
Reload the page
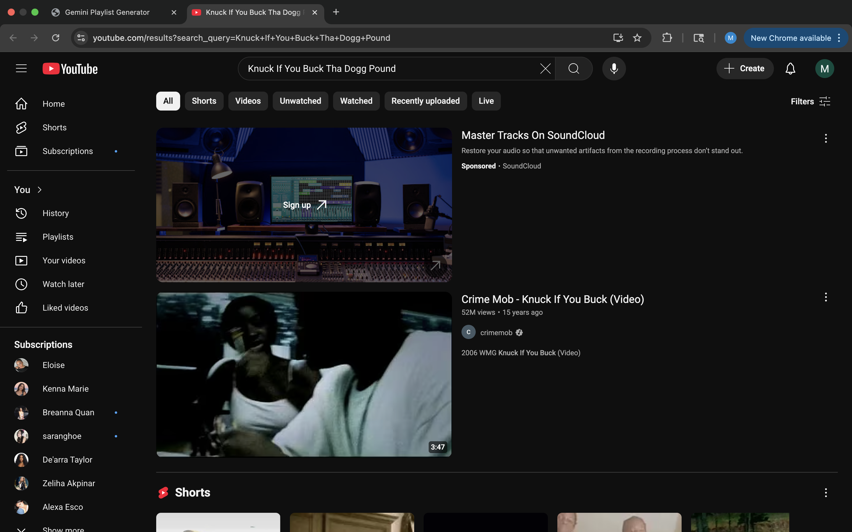coord(56,38)
